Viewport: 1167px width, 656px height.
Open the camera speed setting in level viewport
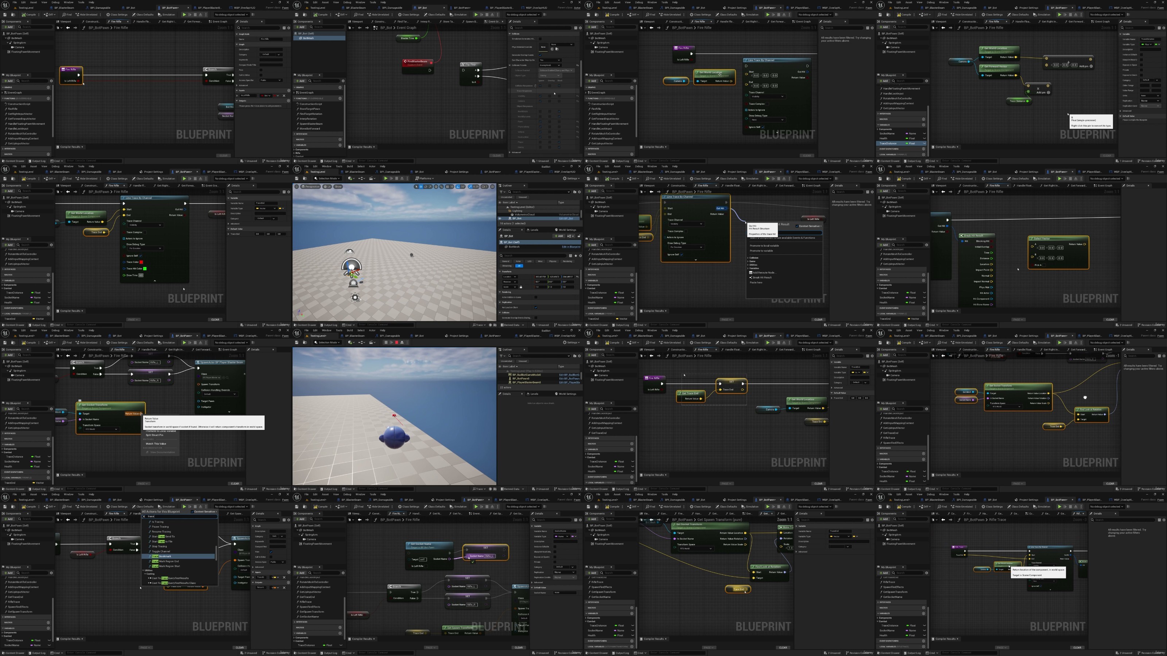pyautogui.click(x=484, y=187)
